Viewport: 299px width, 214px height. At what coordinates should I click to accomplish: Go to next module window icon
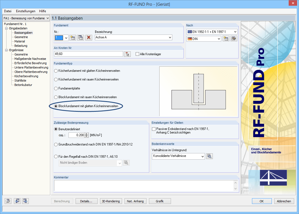(25, 201)
